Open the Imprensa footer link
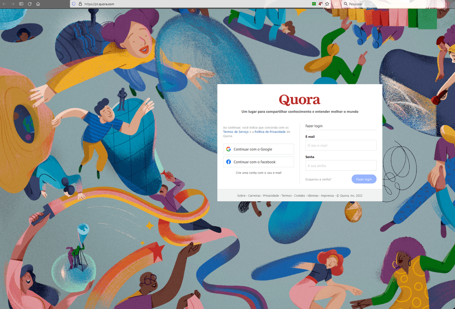This screenshot has height=309, width=455. click(x=327, y=195)
